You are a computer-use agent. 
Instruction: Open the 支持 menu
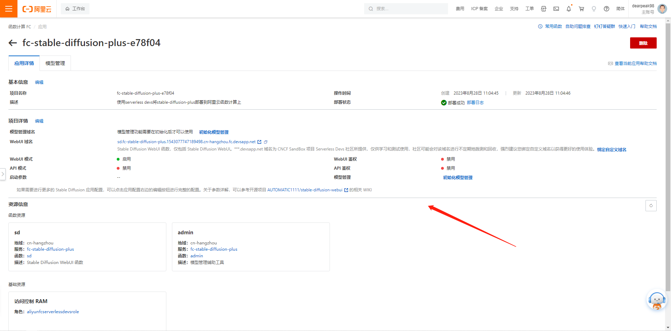pos(514,9)
